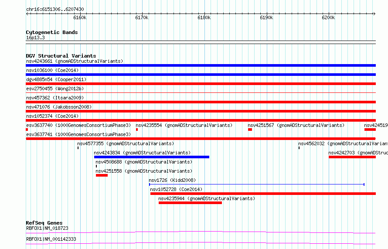The width and height of the screenshot is (388, 249).
Task: Open the nsv1052728 (Coe2014) variant label
Action: (x=176, y=189)
